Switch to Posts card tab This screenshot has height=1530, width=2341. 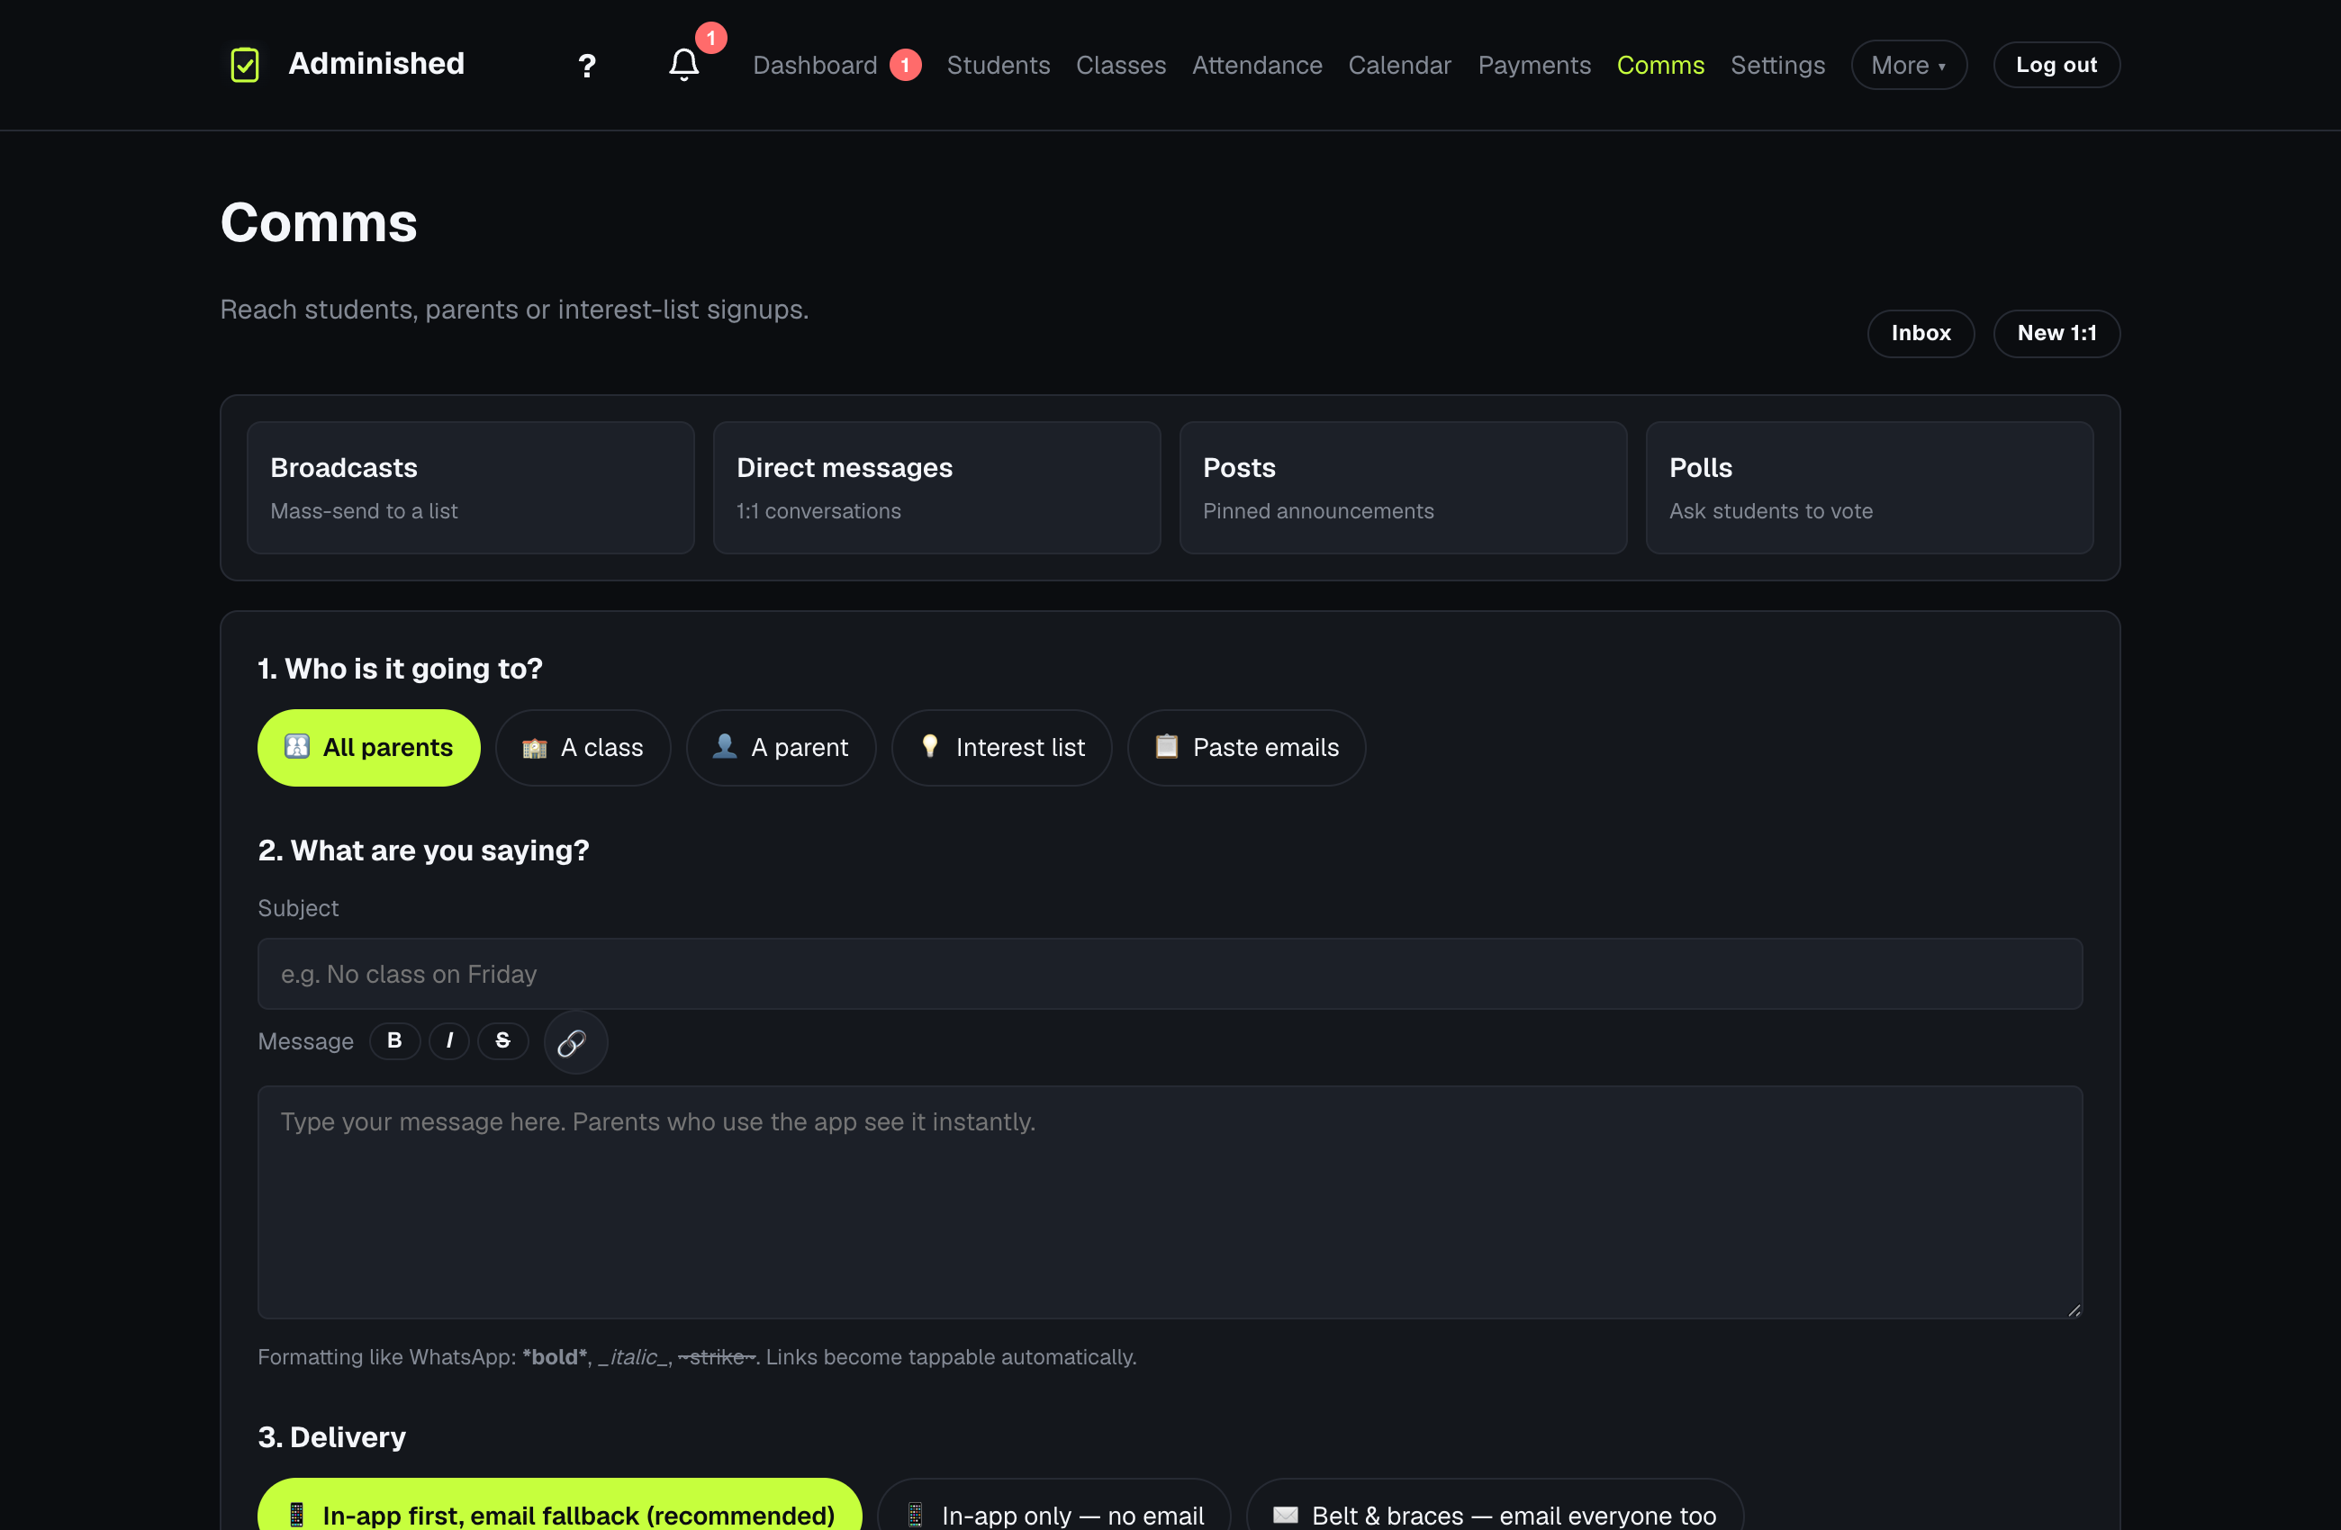click(1403, 488)
